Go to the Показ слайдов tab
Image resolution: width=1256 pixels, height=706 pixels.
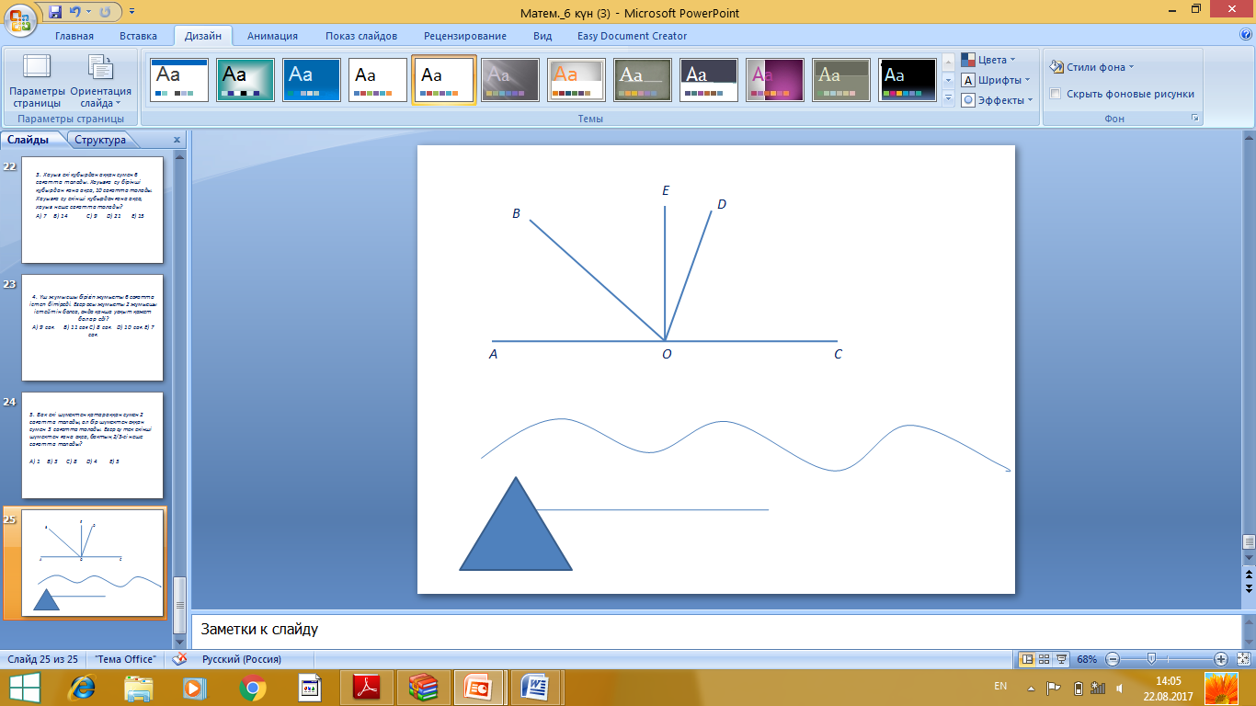click(361, 36)
